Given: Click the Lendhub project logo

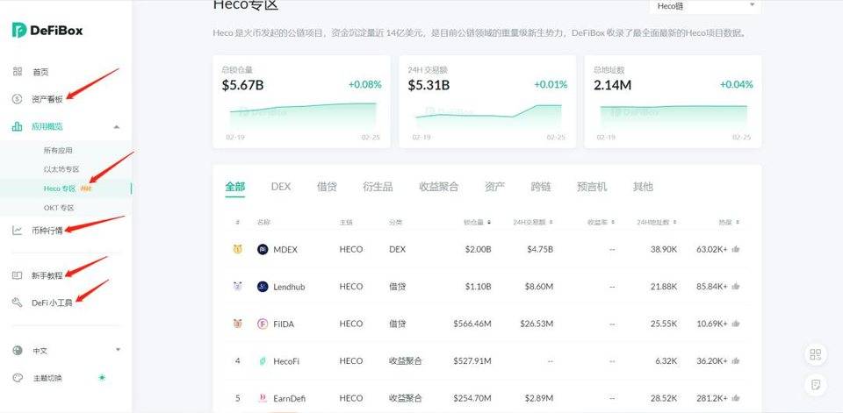Looking at the screenshot, I should click(263, 287).
